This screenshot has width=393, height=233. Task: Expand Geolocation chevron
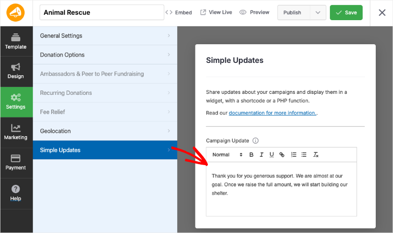point(169,131)
